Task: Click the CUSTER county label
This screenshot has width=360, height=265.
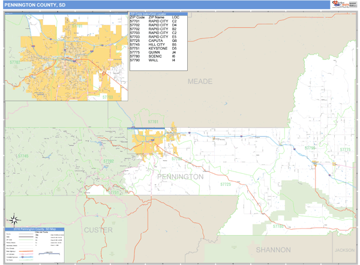Action: click(x=98, y=230)
